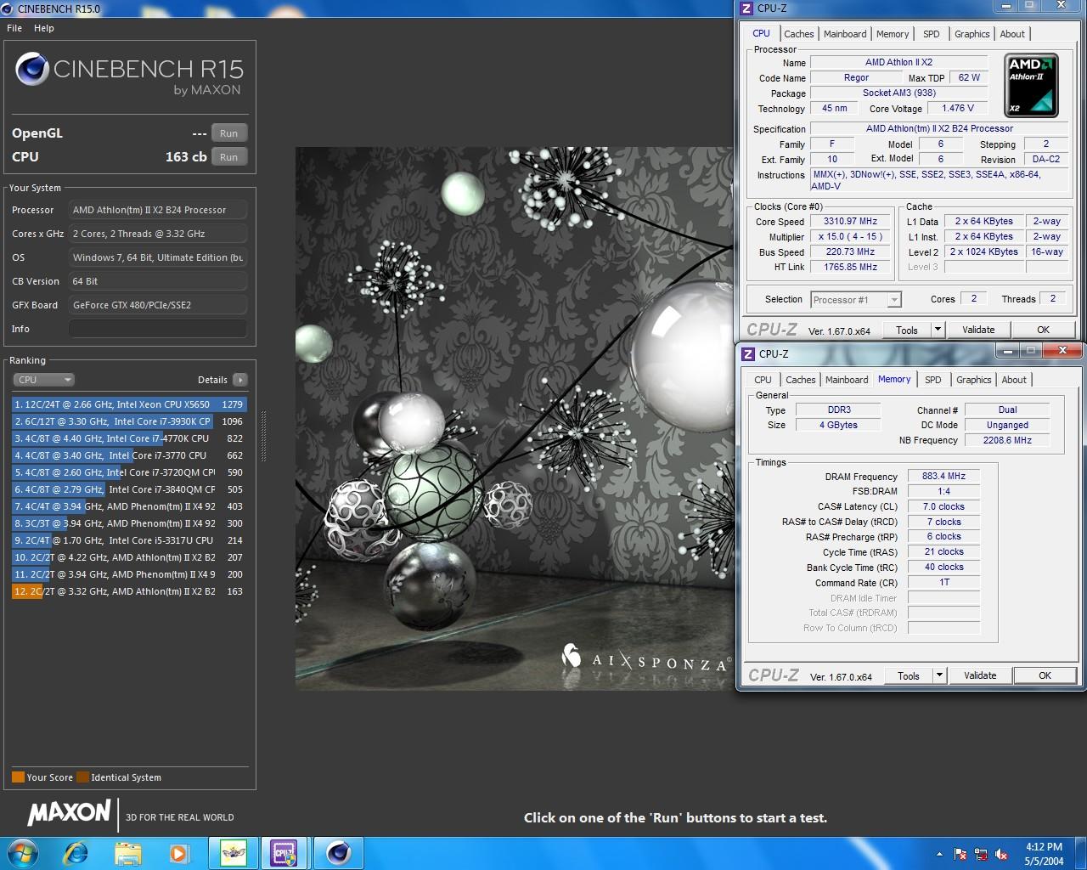This screenshot has width=1087, height=870.
Task: Open Graphics tab in upper CPU-Z window
Action: (x=972, y=34)
